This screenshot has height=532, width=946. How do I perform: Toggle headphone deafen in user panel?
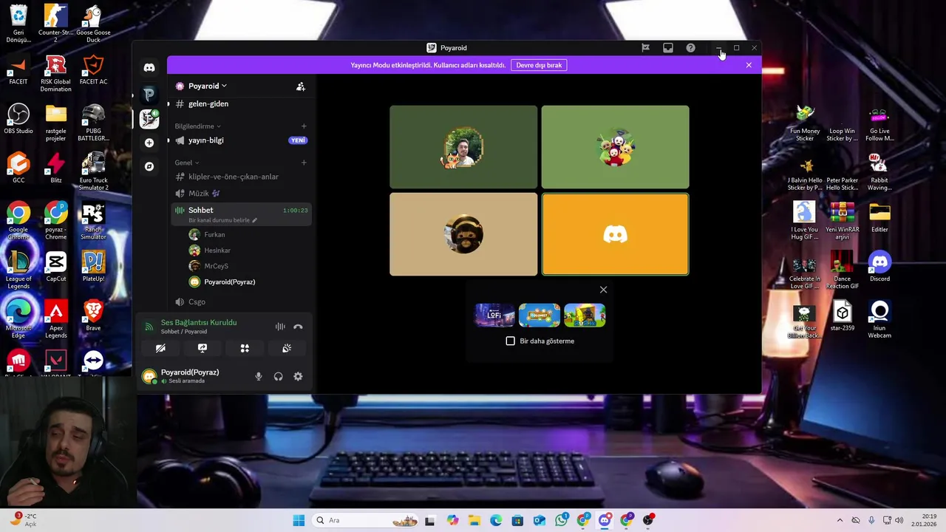tap(278, 377)
